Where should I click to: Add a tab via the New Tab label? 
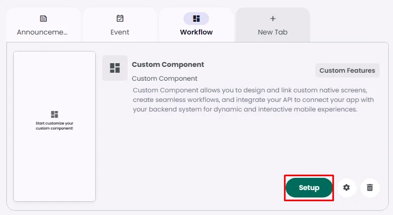pos(273,32)
